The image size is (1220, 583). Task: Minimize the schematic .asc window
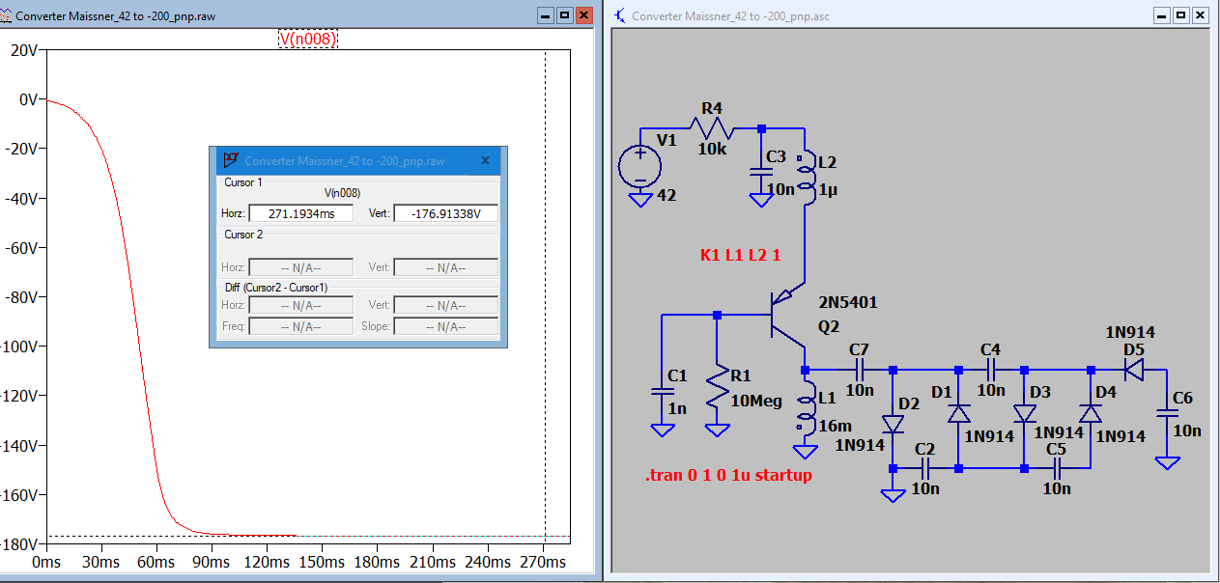(x=1161, y=15)
